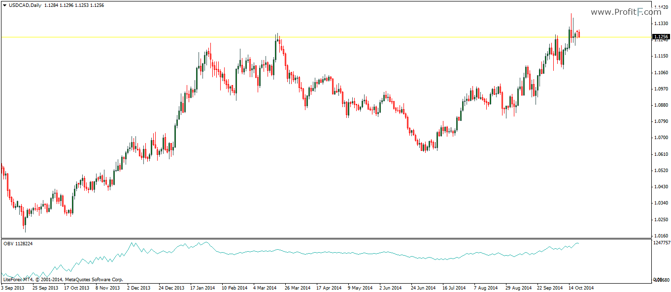Click the 1.0160 price level label
The width and height of the screenshot is (671, 292).
tap(660, 236)
